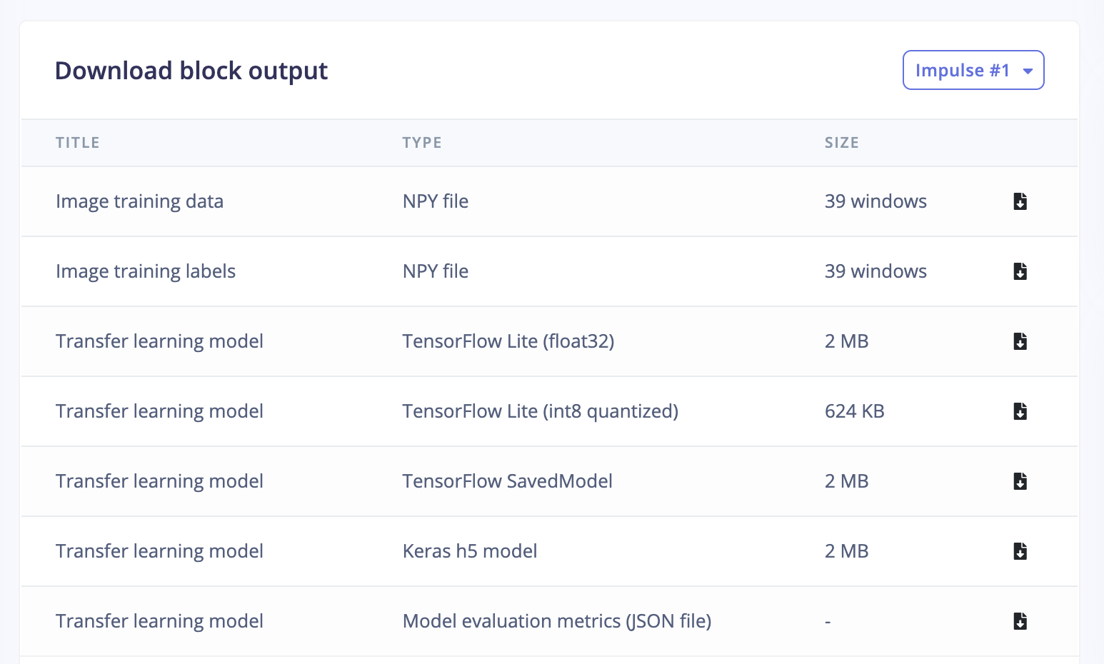Click the 624 KB size value
Image resolution: width=1104 pixels, height=664 pixels.
tap(855, 411)
